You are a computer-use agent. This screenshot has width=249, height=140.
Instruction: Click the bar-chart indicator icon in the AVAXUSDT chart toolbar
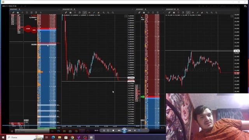tap(202, 12)
